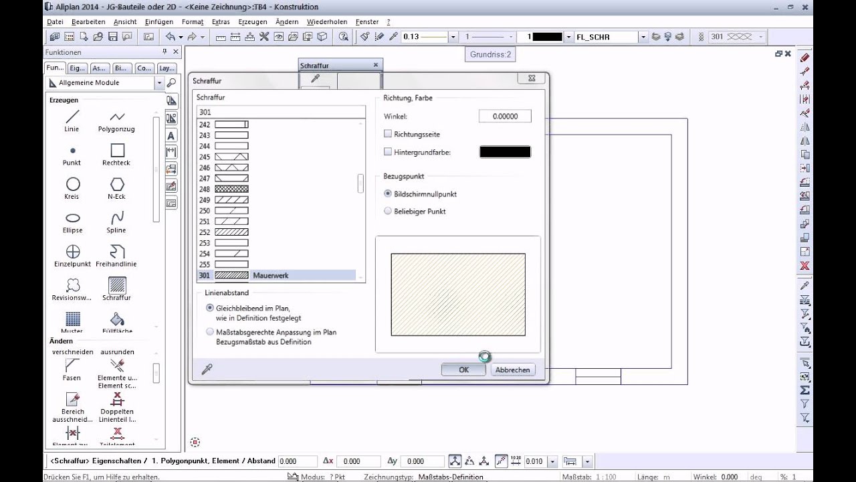Open the 0.010 value dropdown in bottom bar
This screenshot has width=856, height=482.
point(552,461)
